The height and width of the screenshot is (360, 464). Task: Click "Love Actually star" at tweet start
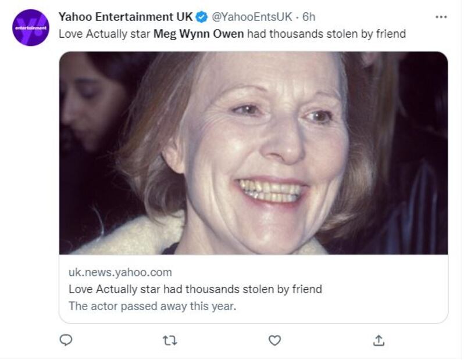click(105, 34)
